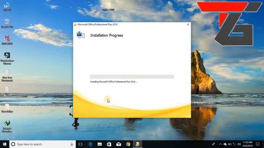
Task: Click the Installing Microsoft Office status text
Action: pyautogui.click(x=114, y=82)
